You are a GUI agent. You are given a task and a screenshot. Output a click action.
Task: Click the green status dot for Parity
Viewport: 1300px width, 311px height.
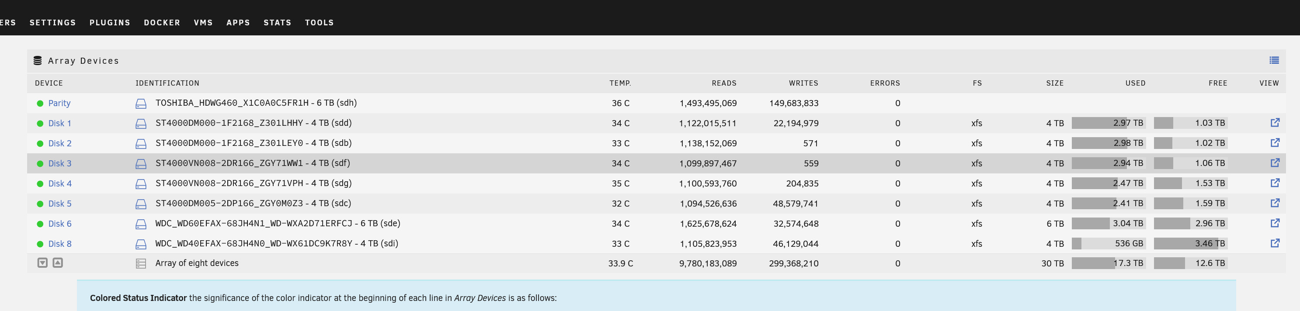(x=40, y=104)
